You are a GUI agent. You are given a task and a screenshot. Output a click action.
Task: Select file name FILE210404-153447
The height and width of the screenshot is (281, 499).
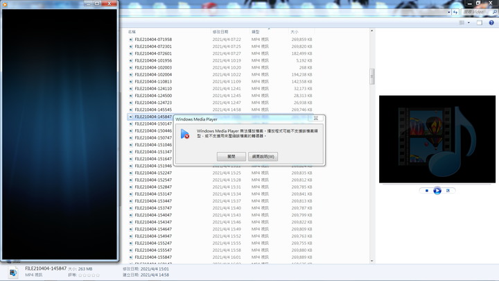[153, 201]
